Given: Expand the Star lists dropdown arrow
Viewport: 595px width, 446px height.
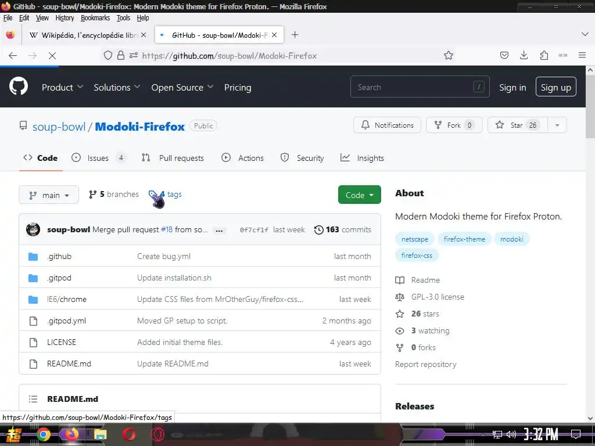Looking at the screenshot, I should 557,125.
